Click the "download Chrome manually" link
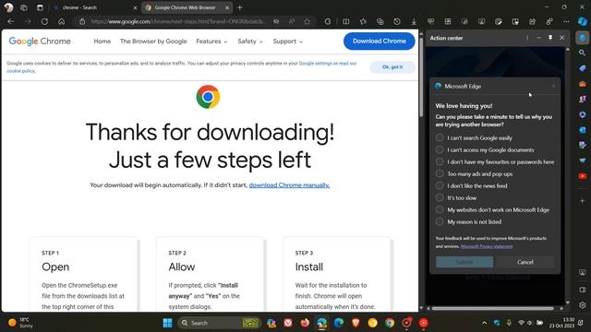591x332 pixels. 289,185
